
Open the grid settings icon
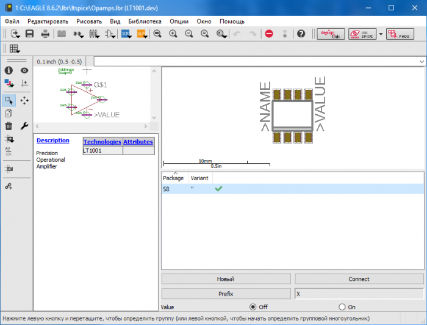pos(13,49)
